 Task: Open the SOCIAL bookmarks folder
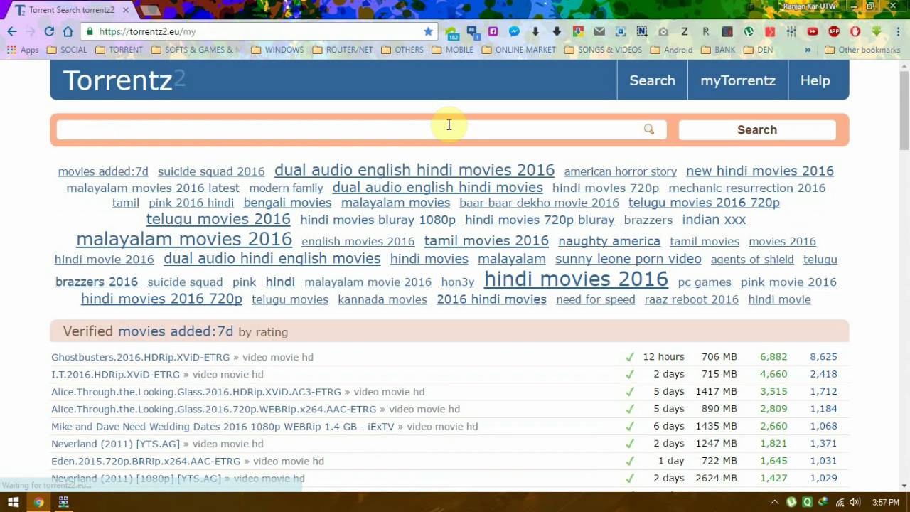click(x=67, y=50)
